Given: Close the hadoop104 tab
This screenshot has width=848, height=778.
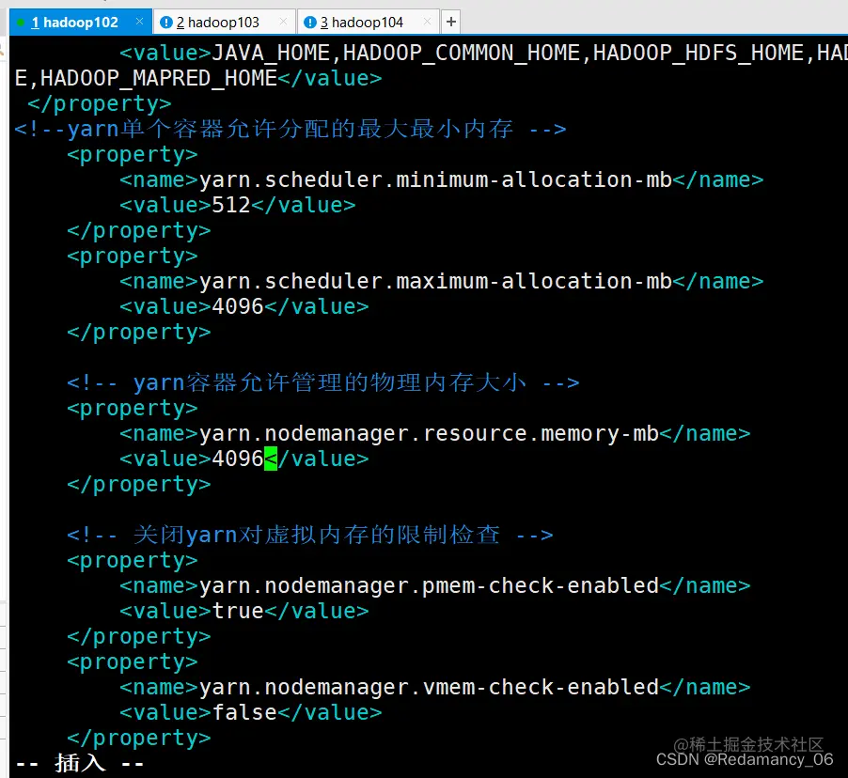Looking at the screenshot, I should [x=427, y=22].
